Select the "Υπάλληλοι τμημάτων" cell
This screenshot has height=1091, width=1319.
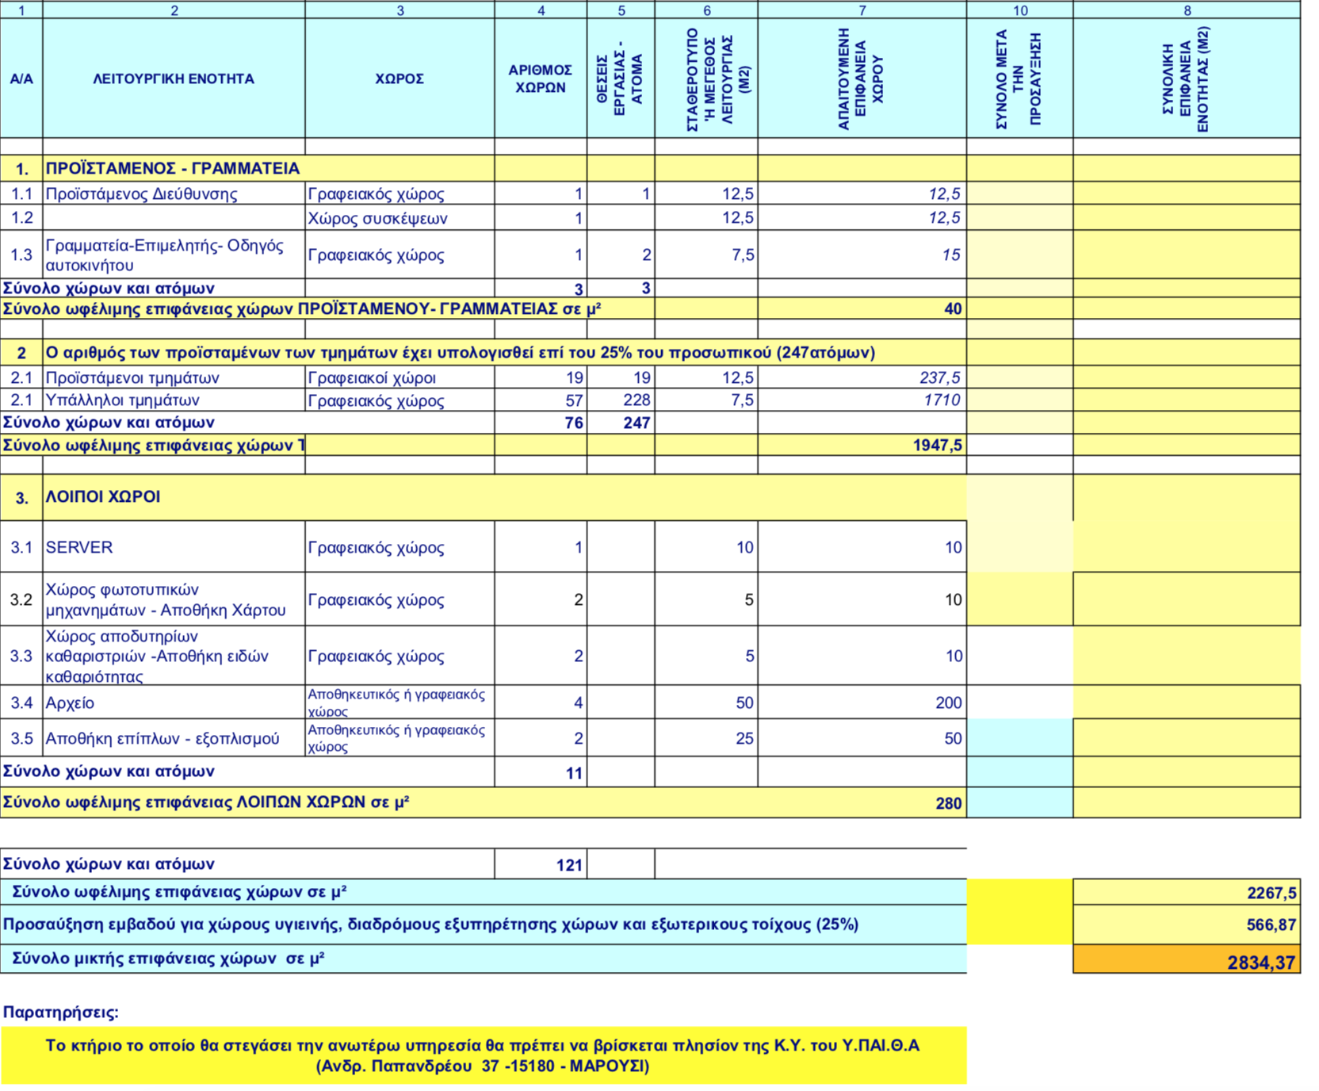pyautogui.click(x=123, y=400)
